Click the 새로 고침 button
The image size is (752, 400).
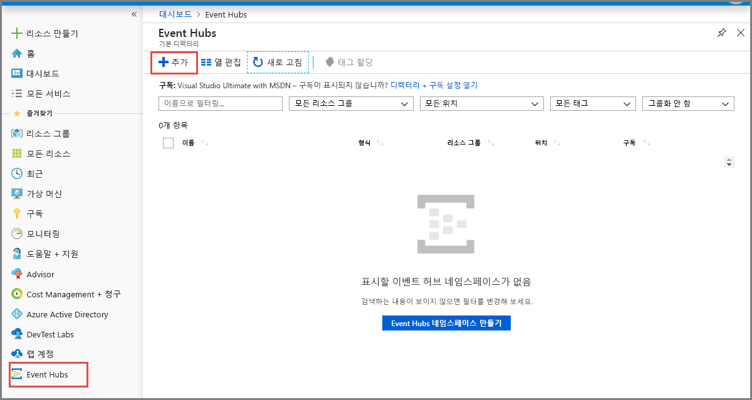pyautogui.click(x=278, y=63)
